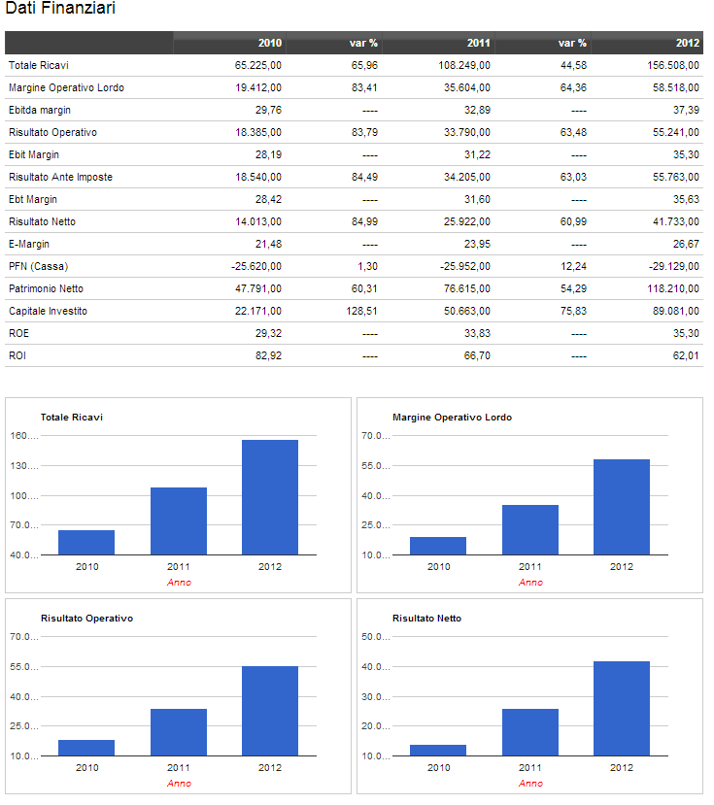The image size is (714, 805).
Task: Click the value 108.249,00
Action: [x=464, y=65]
